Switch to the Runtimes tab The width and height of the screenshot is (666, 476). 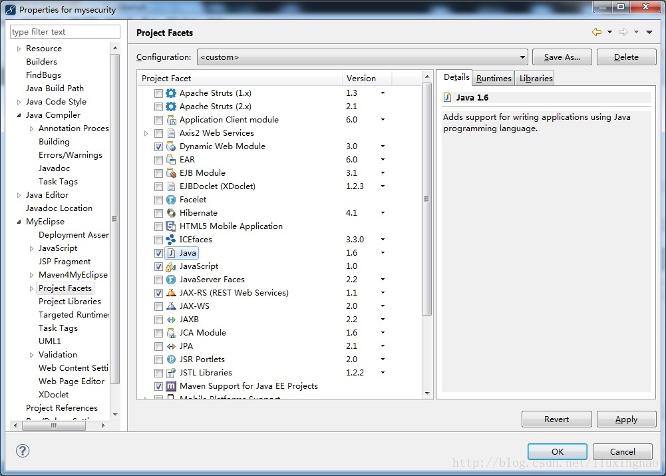tap(494, 78)
